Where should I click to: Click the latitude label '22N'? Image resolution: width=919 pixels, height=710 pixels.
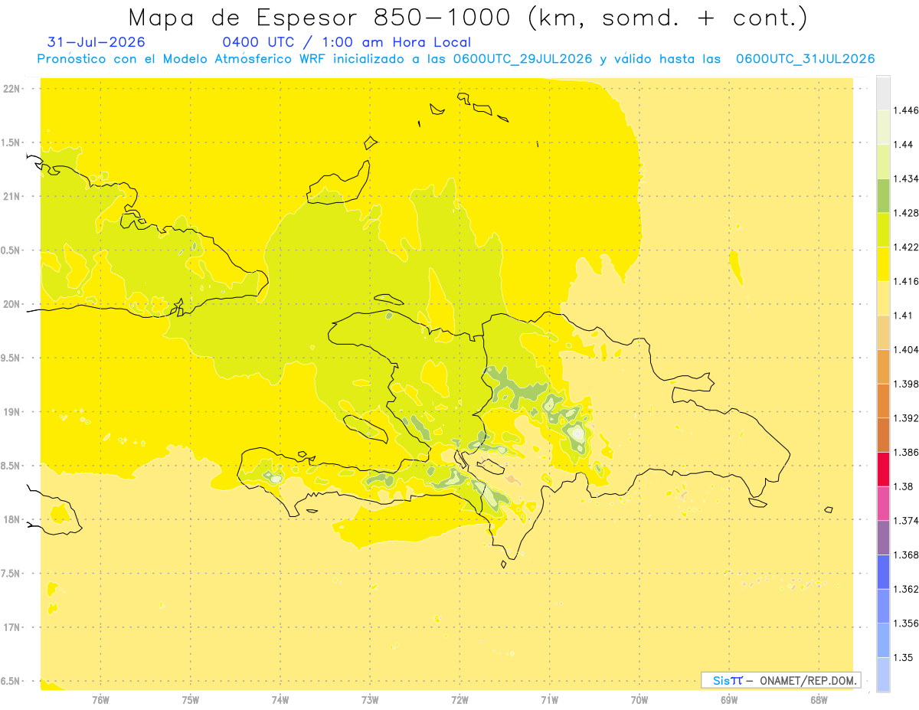click(x=12, y=89)
